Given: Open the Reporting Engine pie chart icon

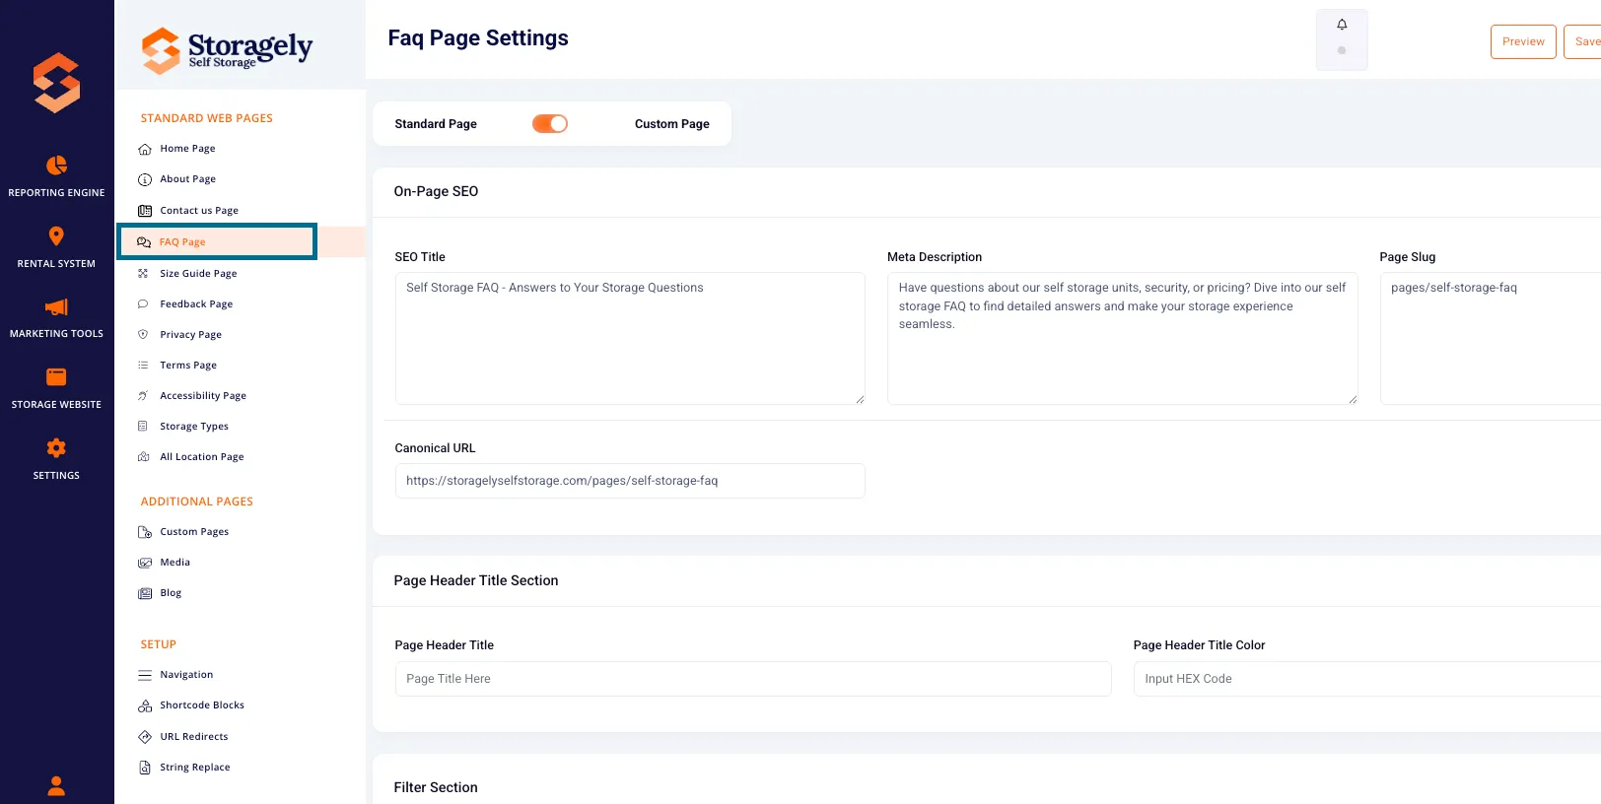Looking at the screenshot, I should pos(56,165).
